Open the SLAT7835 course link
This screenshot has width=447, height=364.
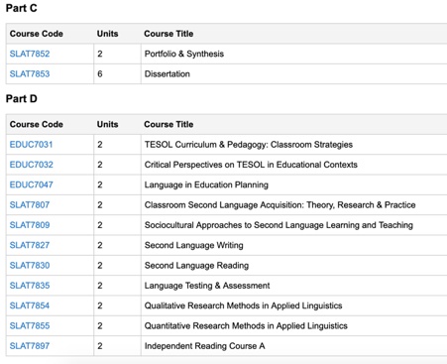30,286
